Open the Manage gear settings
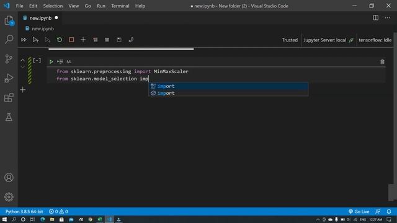397x223 pixels. point(9,197)
